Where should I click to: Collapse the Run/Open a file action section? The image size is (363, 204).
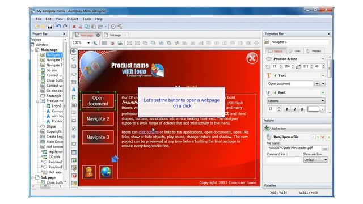click(x=329, y=137)
